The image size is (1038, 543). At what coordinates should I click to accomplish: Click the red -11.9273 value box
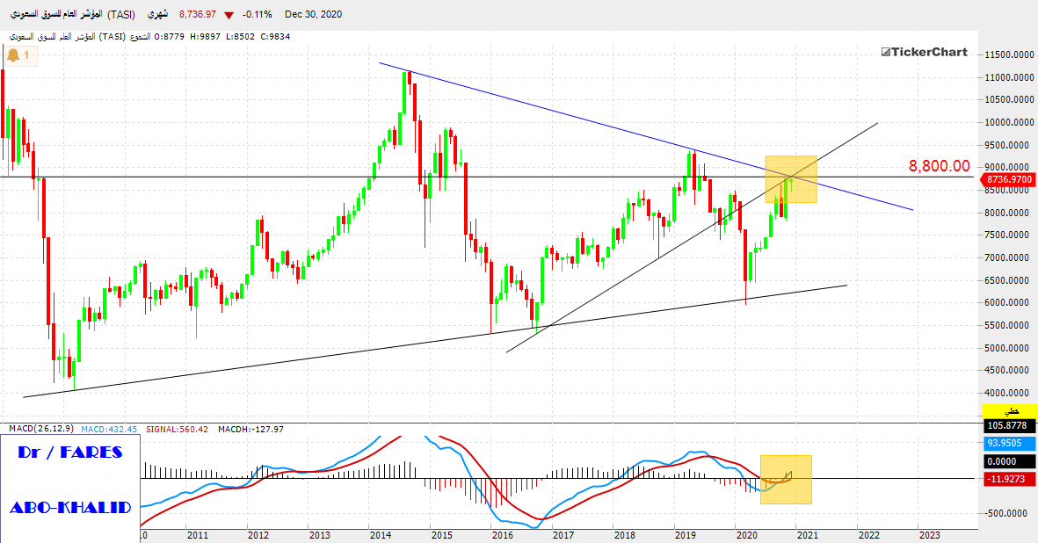point(1009,478)
